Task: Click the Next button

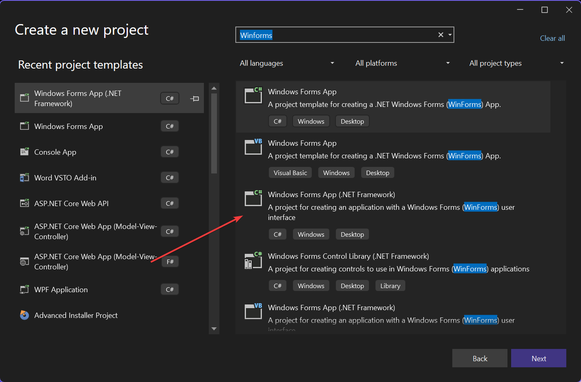Action: point(539,358)
